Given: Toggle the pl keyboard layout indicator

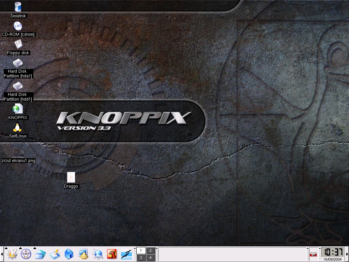Looking at the screenshot, I should [x=313, y=254].
